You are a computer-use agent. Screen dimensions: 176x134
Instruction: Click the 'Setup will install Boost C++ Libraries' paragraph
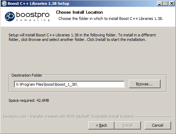(82, 37)
